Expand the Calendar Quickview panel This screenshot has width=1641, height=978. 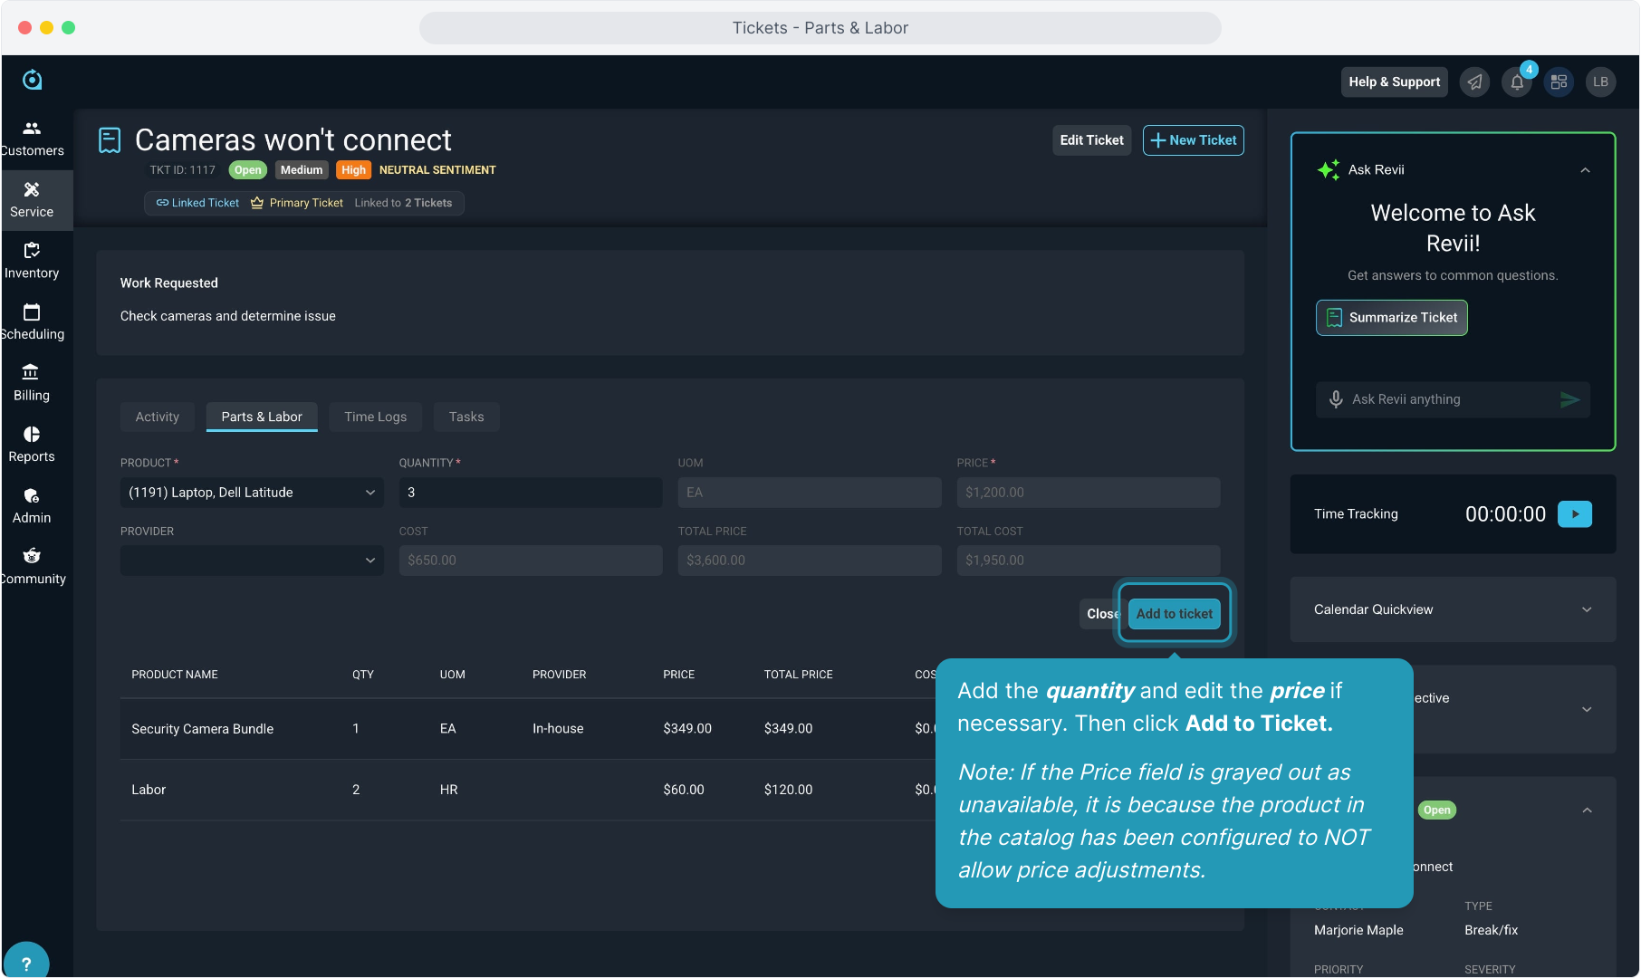1452,609
